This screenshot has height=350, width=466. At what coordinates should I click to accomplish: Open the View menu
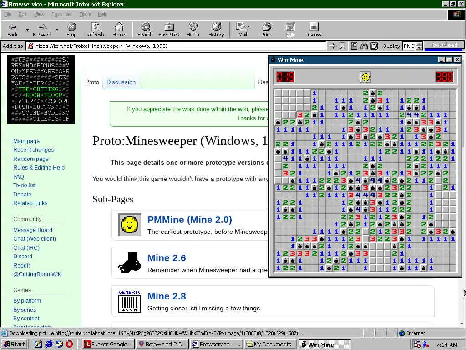[39, 14]
